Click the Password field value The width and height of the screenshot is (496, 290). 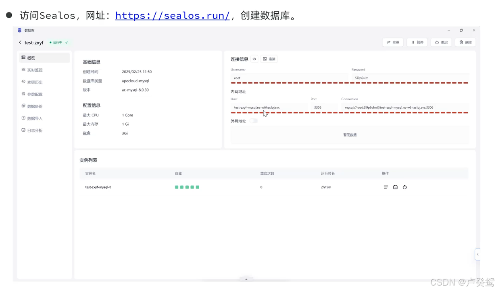[x=410, y=78]
